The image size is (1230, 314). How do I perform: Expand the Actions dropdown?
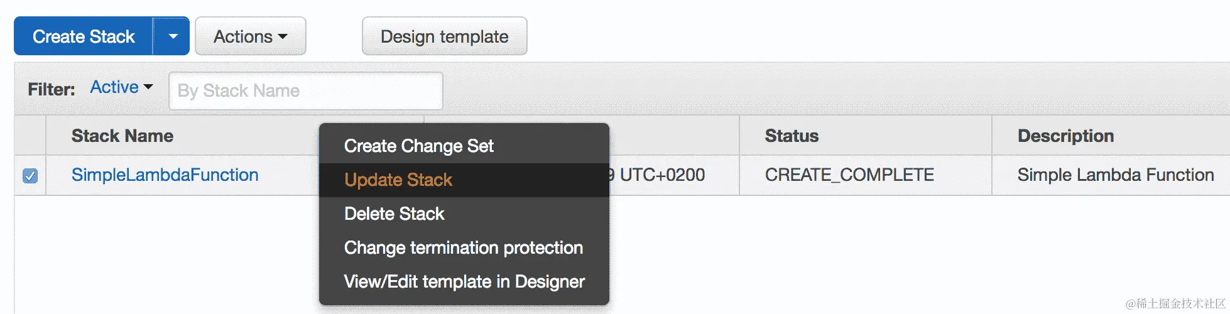tap(250, 36)
